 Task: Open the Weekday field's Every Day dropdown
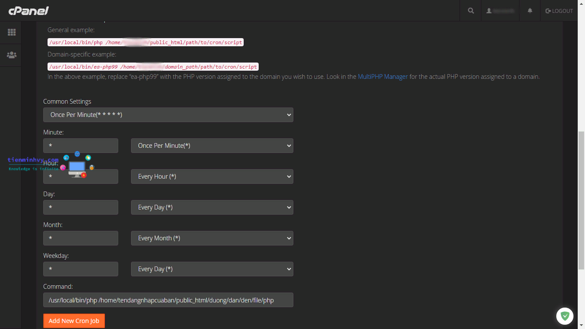212,269
